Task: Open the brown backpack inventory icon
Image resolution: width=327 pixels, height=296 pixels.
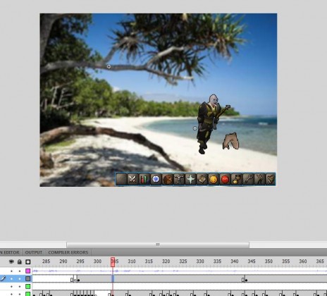Action: pos(167,180)
